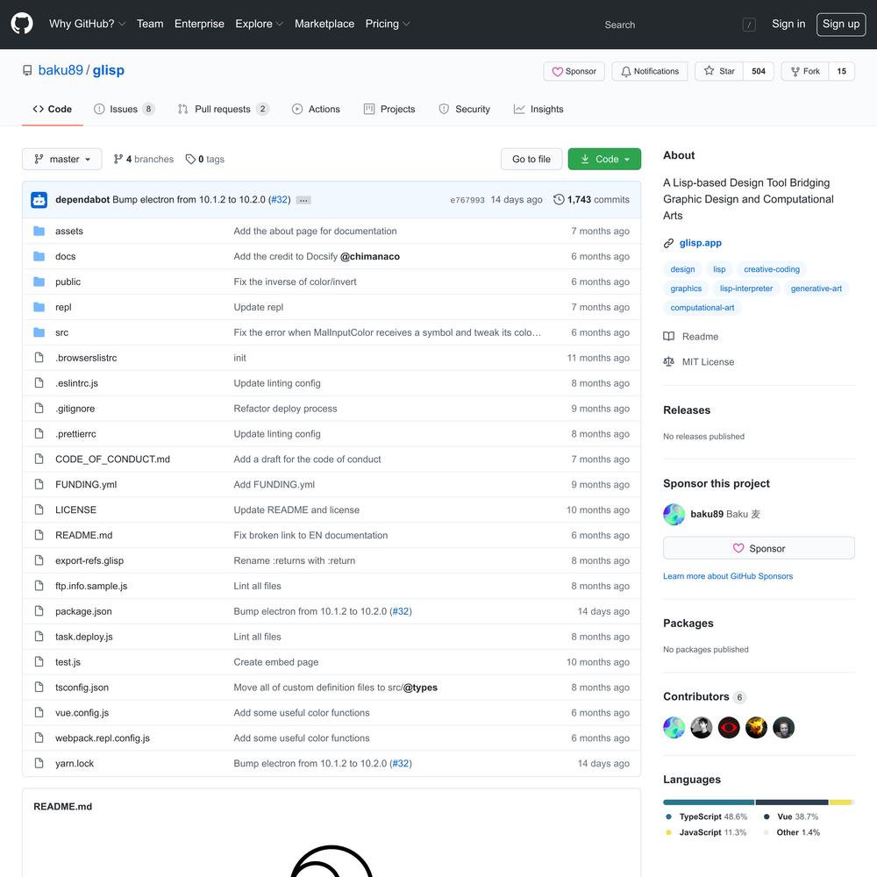
Task: Click the commit history clock icon
Action: coord(559,200)
